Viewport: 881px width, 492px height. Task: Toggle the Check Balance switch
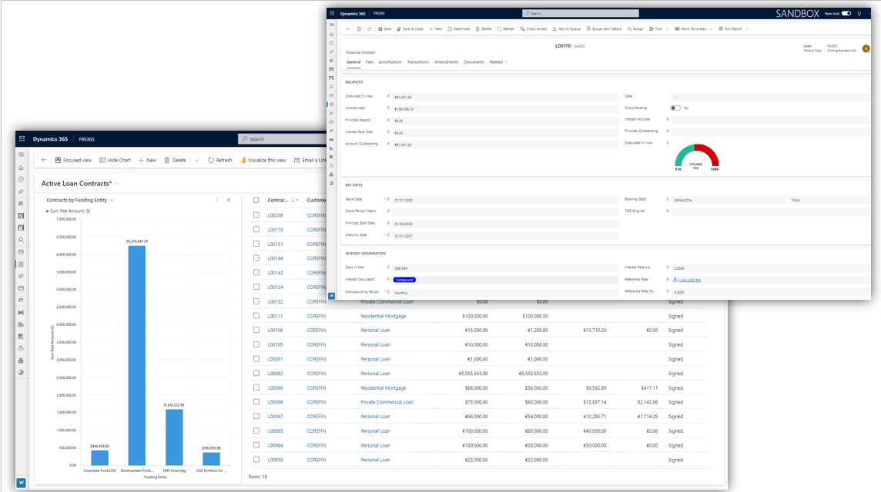[x=675, y=108]
